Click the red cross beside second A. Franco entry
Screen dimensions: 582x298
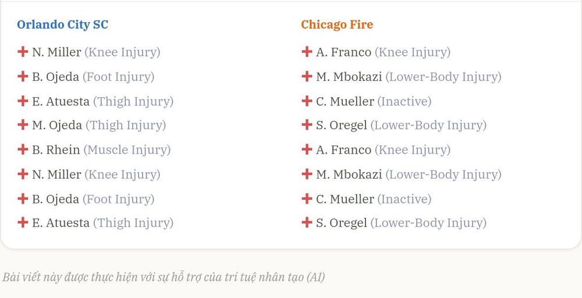[x=307, y=150]
